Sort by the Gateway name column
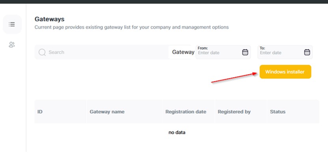328x153 pixels. pos(107,112)
